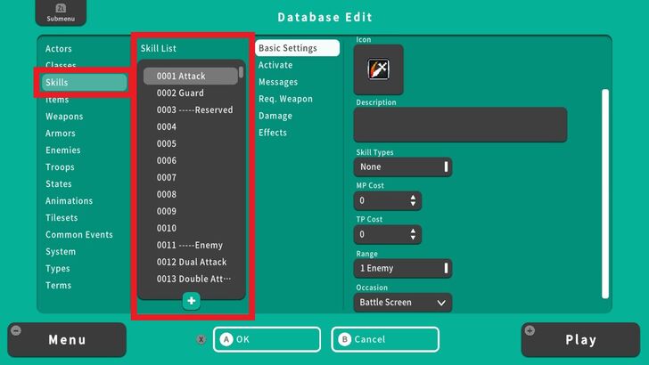Click the minus icon on Menu button
Viewport: 649px width, 365px height.
(16, 330)
